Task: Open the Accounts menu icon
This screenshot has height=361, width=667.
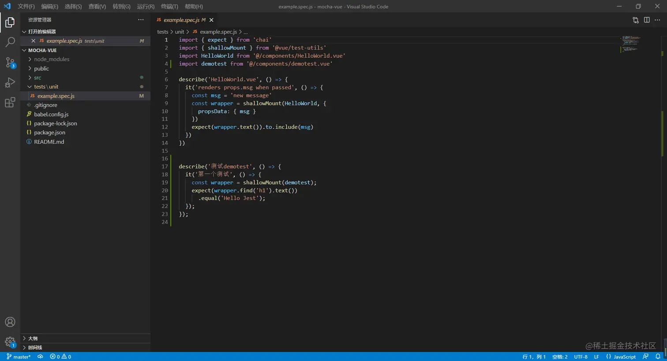Action: pyautogui.click(x=10, y=322)
